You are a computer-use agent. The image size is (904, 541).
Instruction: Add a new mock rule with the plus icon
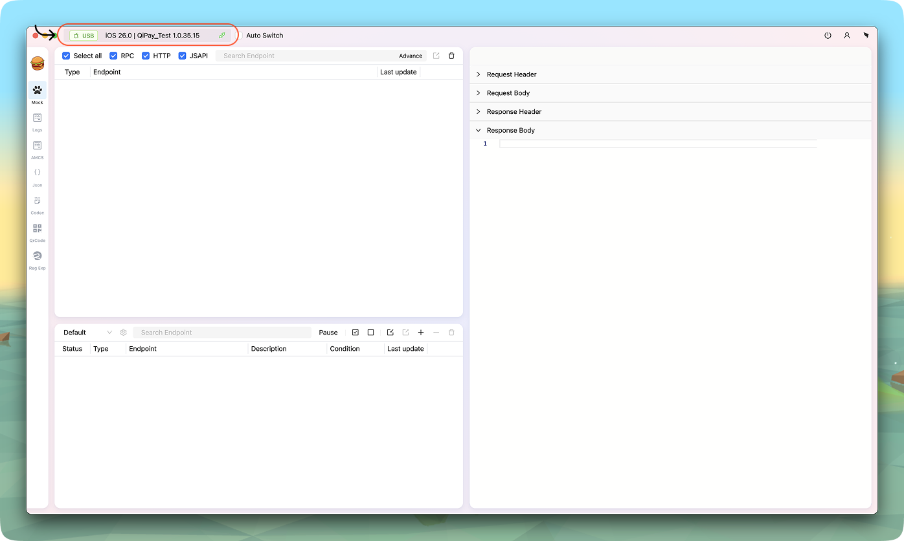[x=421, y=332]
